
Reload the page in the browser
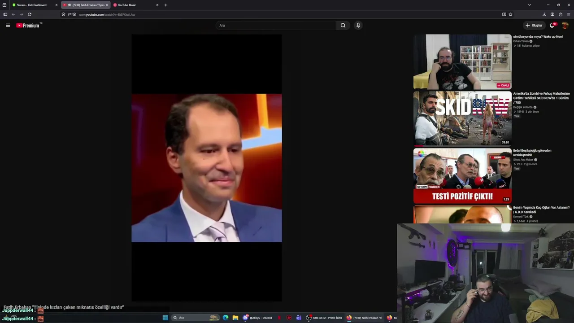click(x=30, y=14)
